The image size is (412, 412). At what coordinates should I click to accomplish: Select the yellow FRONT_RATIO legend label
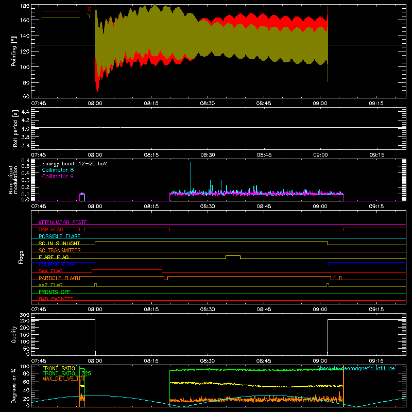click(59, 368)
